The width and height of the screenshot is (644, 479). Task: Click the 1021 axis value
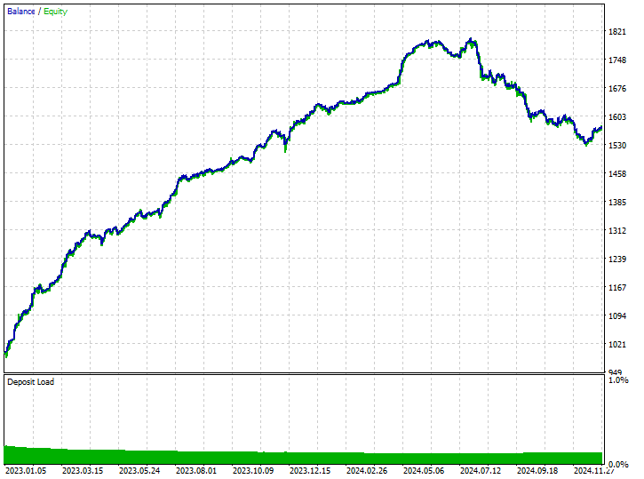617,344
